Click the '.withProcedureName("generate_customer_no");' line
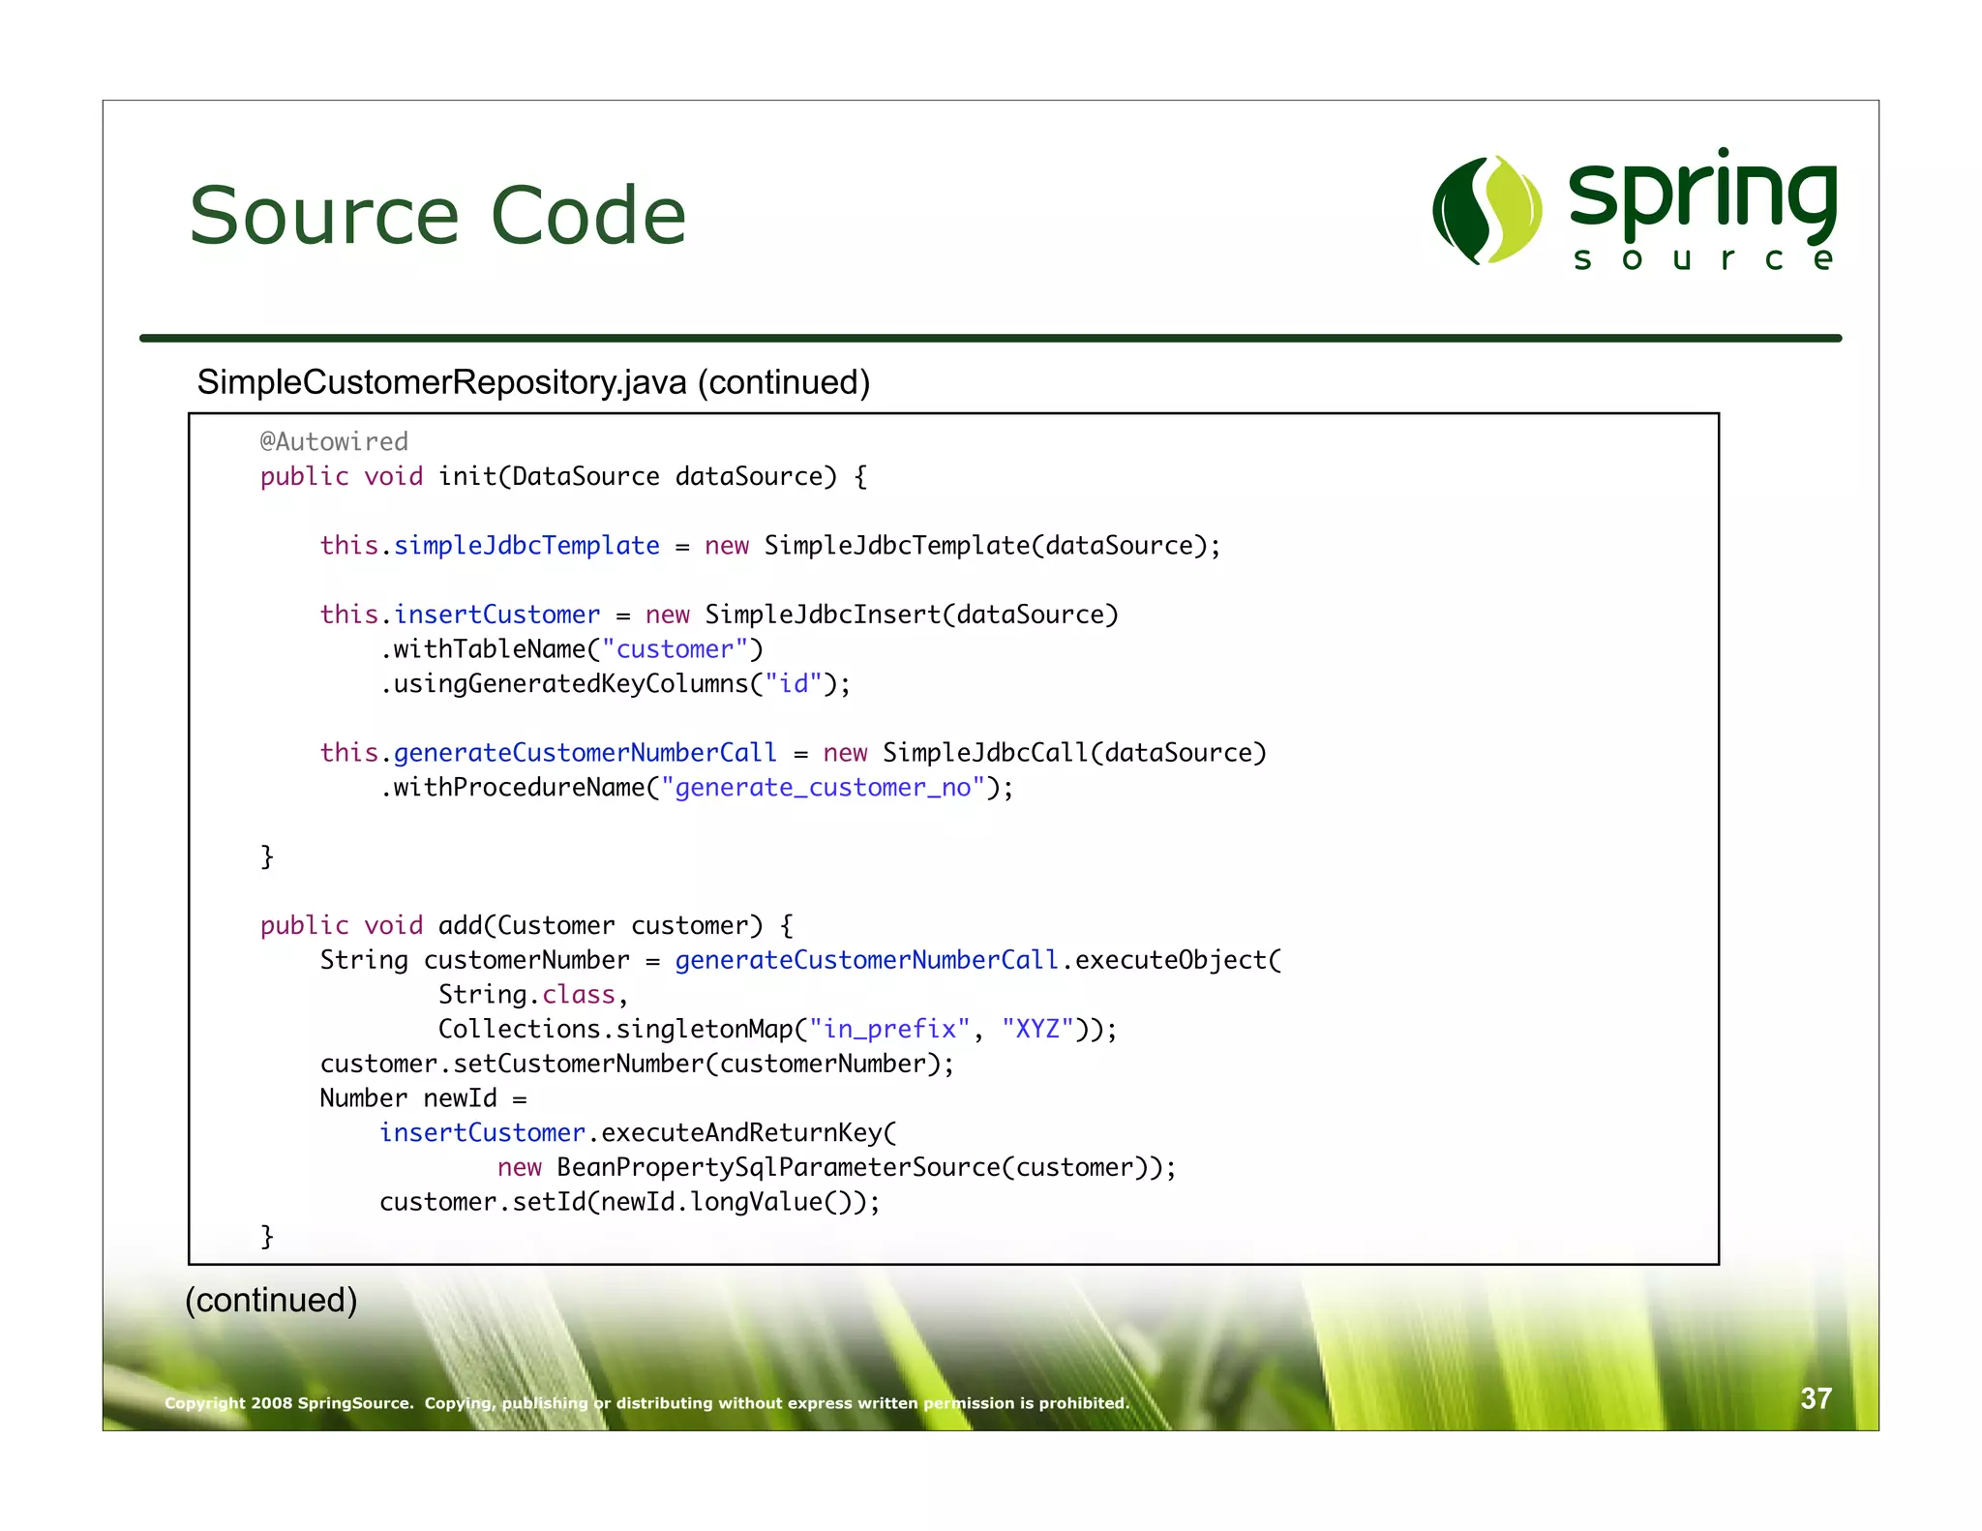 (697, 788)
